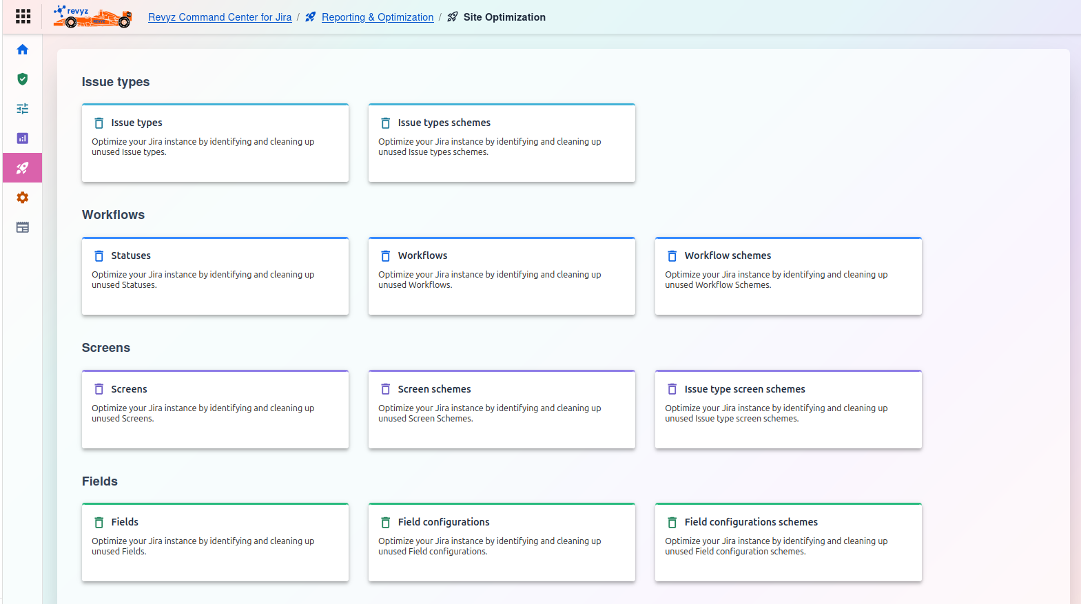Click the trash icon on Screens card

coord(99,389)
